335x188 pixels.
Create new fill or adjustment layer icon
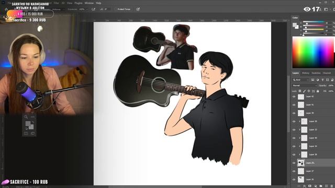[x=315, y=186]
